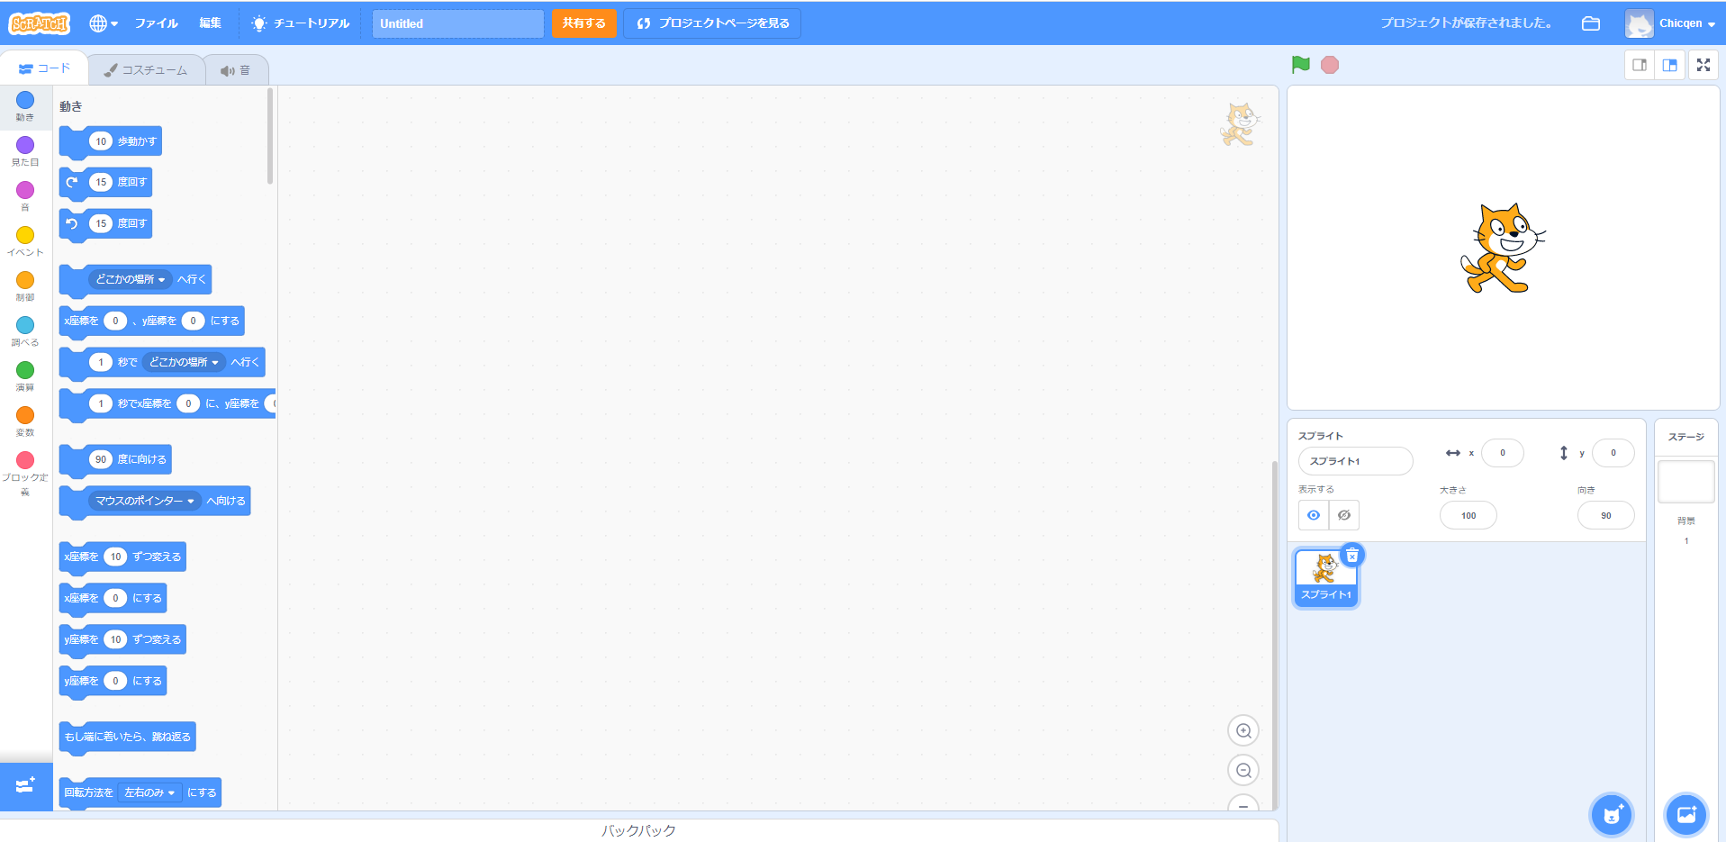Select the イベント events category

(25, 240)
